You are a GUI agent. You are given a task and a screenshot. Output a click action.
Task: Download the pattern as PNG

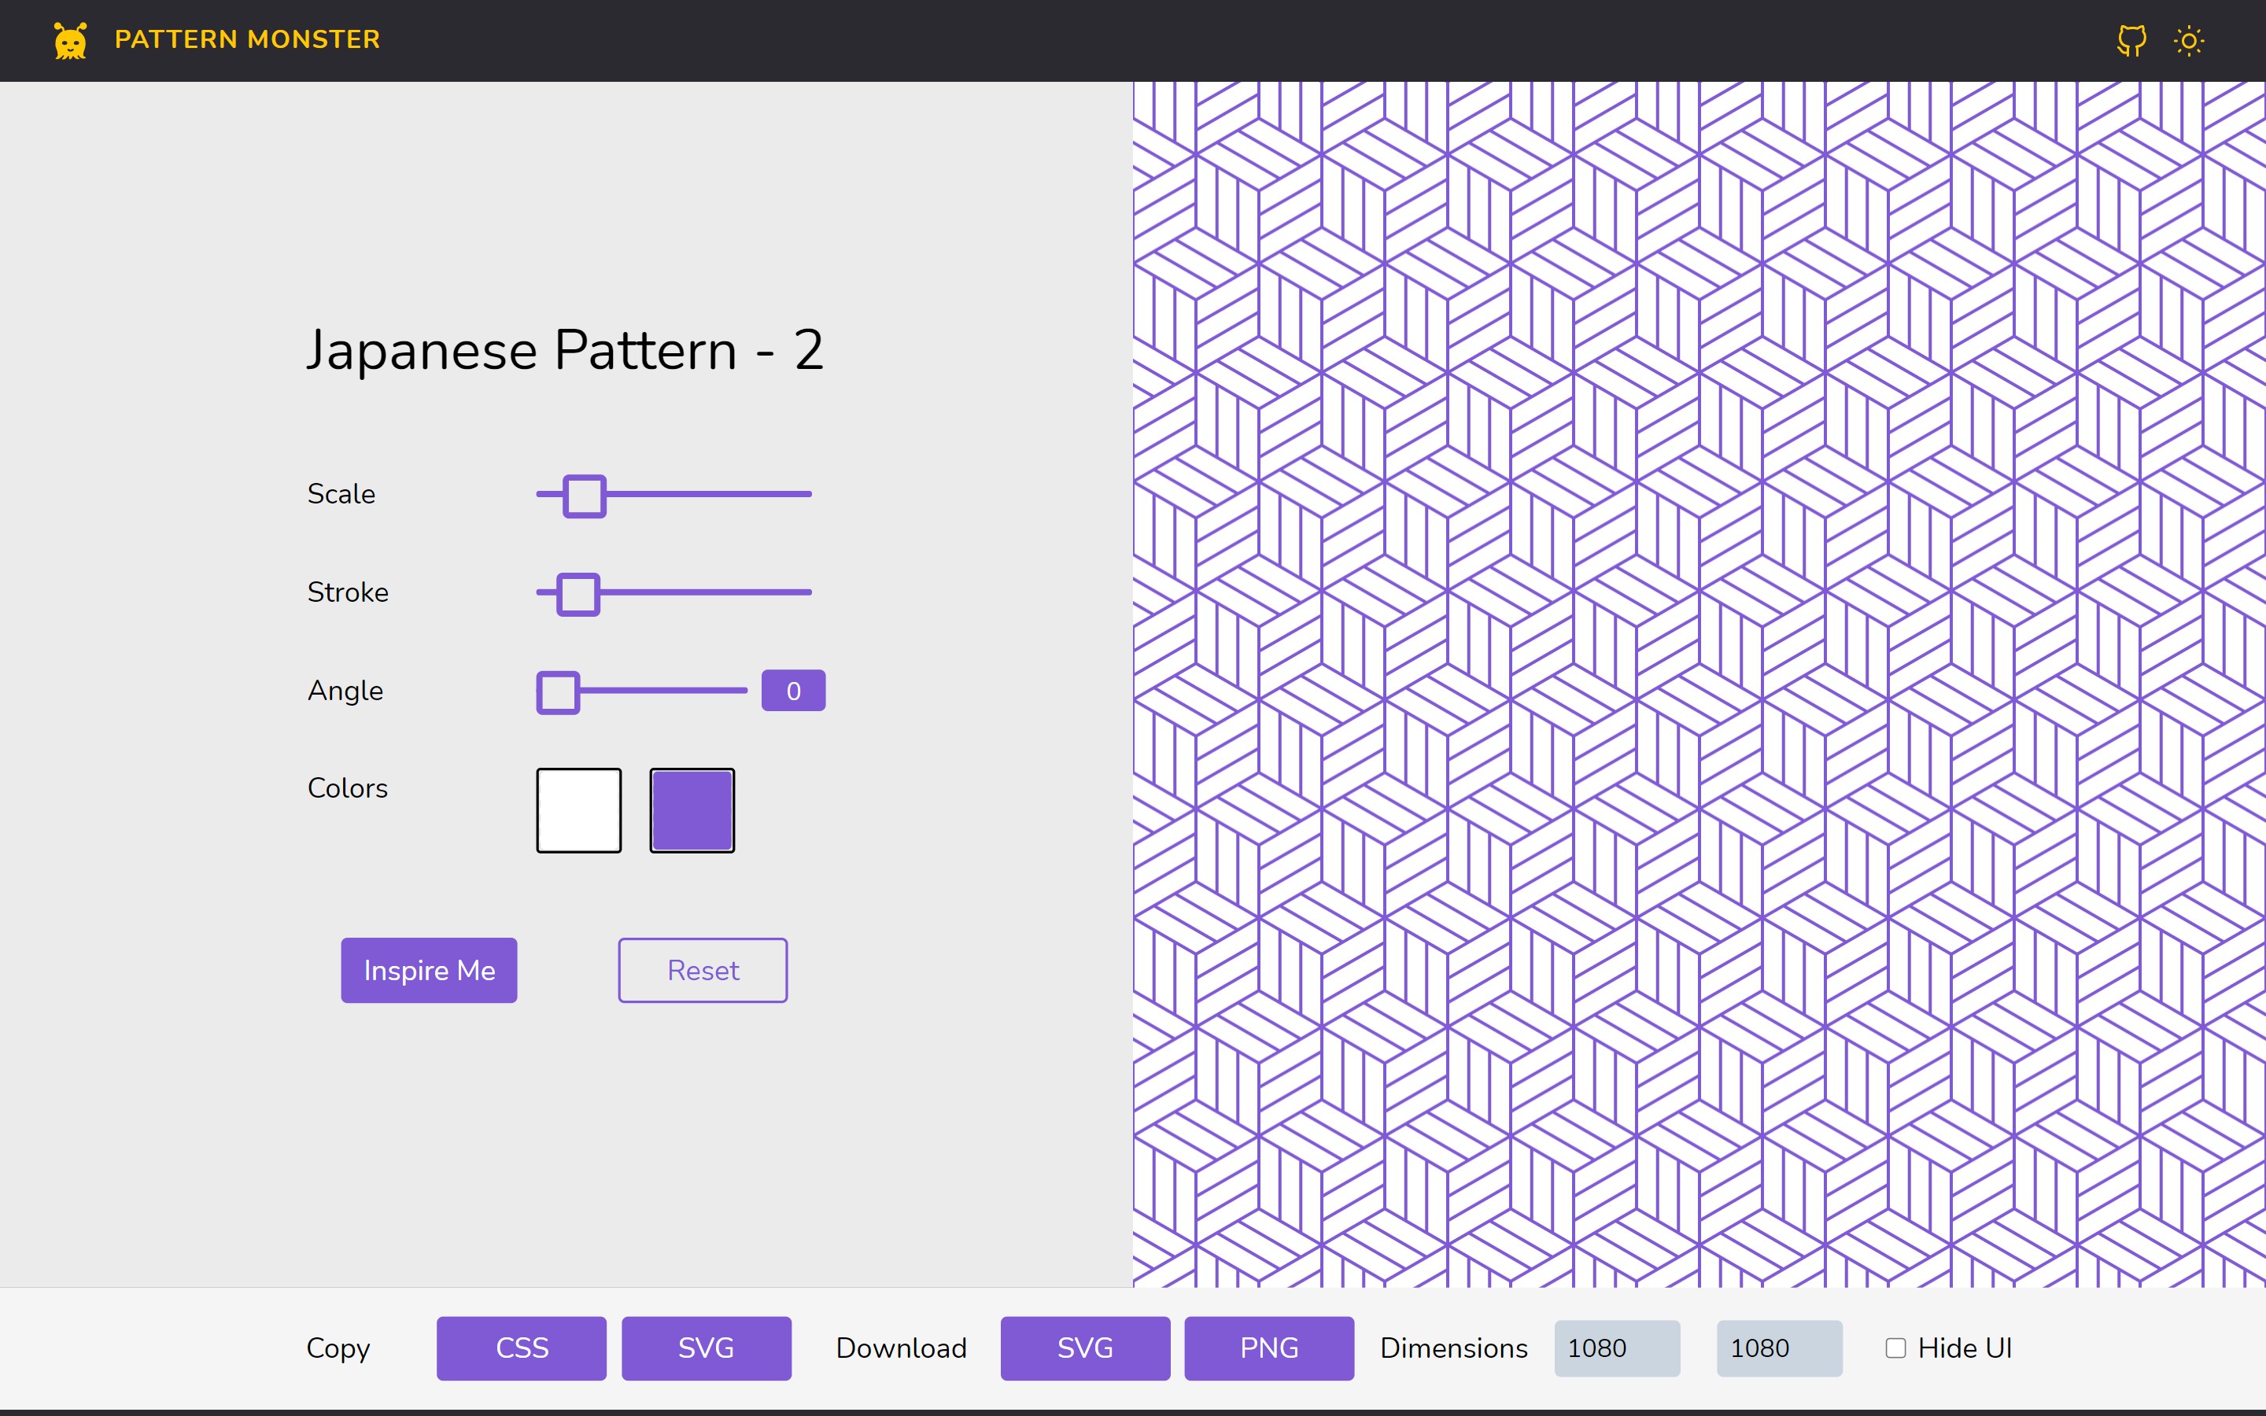click(1269, 1348)
